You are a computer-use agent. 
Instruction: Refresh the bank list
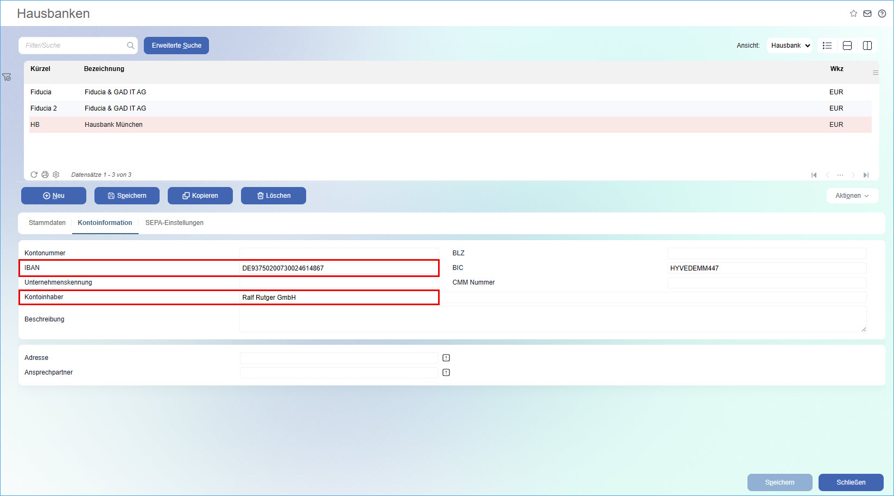coord(34,175)
